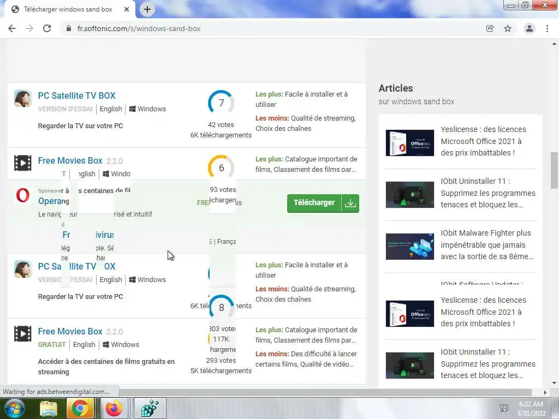Open lower Yeslicense Office 2021 article link
This screenshot has width=559, height=419.
click(x=484, y=312)
